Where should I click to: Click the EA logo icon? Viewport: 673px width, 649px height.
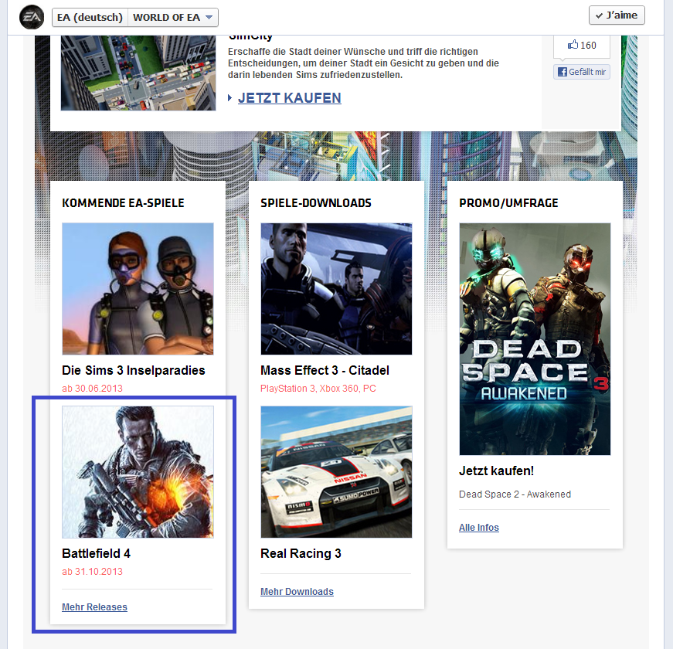32,17
